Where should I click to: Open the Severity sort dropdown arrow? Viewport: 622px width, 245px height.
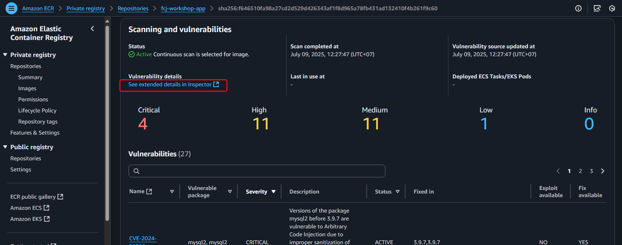point(274,192)
